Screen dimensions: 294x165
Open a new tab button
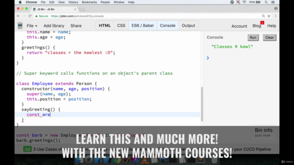(x=82, y=9)
